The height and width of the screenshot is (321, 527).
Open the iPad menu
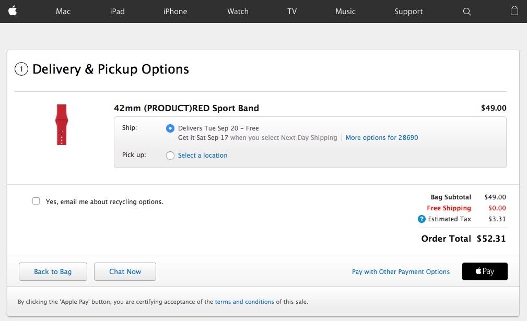(118, 11)
